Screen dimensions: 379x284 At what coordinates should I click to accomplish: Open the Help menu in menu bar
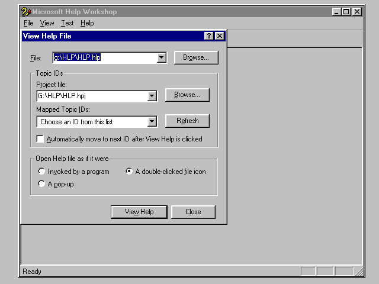pyautogui.click(x=87, y=23)
